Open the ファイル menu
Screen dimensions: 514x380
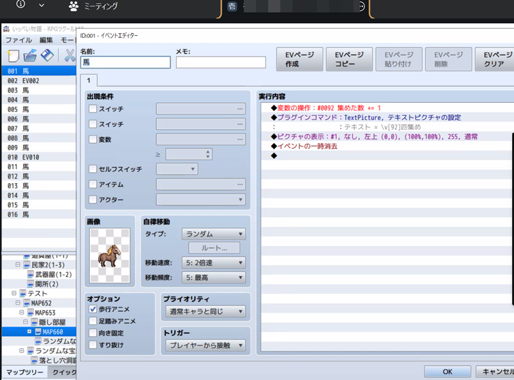tap(19, 40)
